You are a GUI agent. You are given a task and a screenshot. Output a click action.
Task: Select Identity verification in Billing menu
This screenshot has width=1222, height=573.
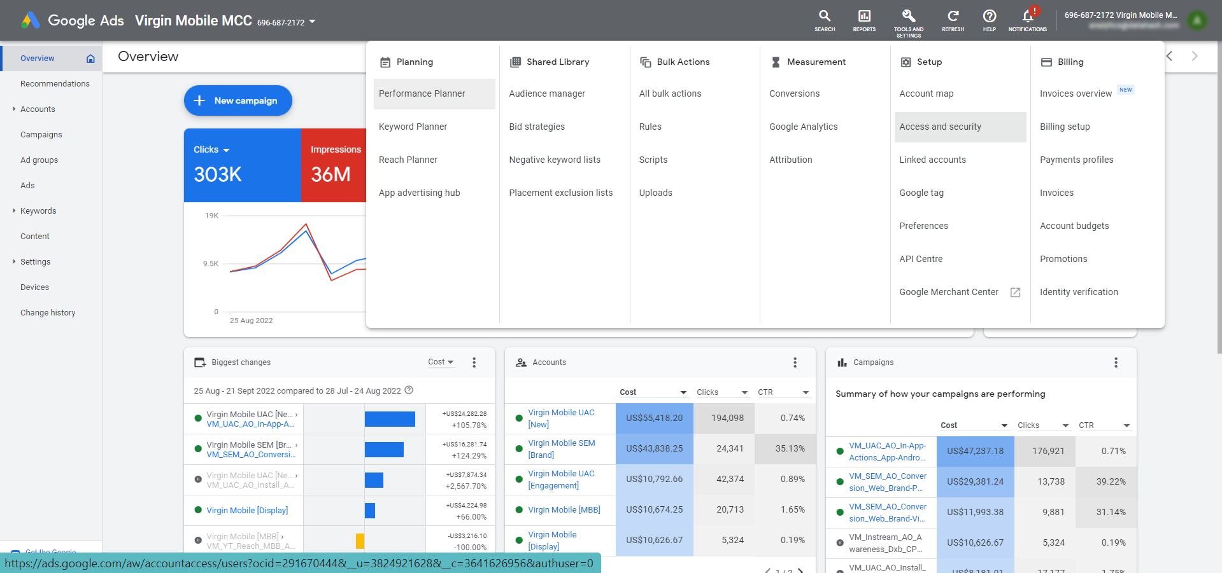[x=1079, y=292]
